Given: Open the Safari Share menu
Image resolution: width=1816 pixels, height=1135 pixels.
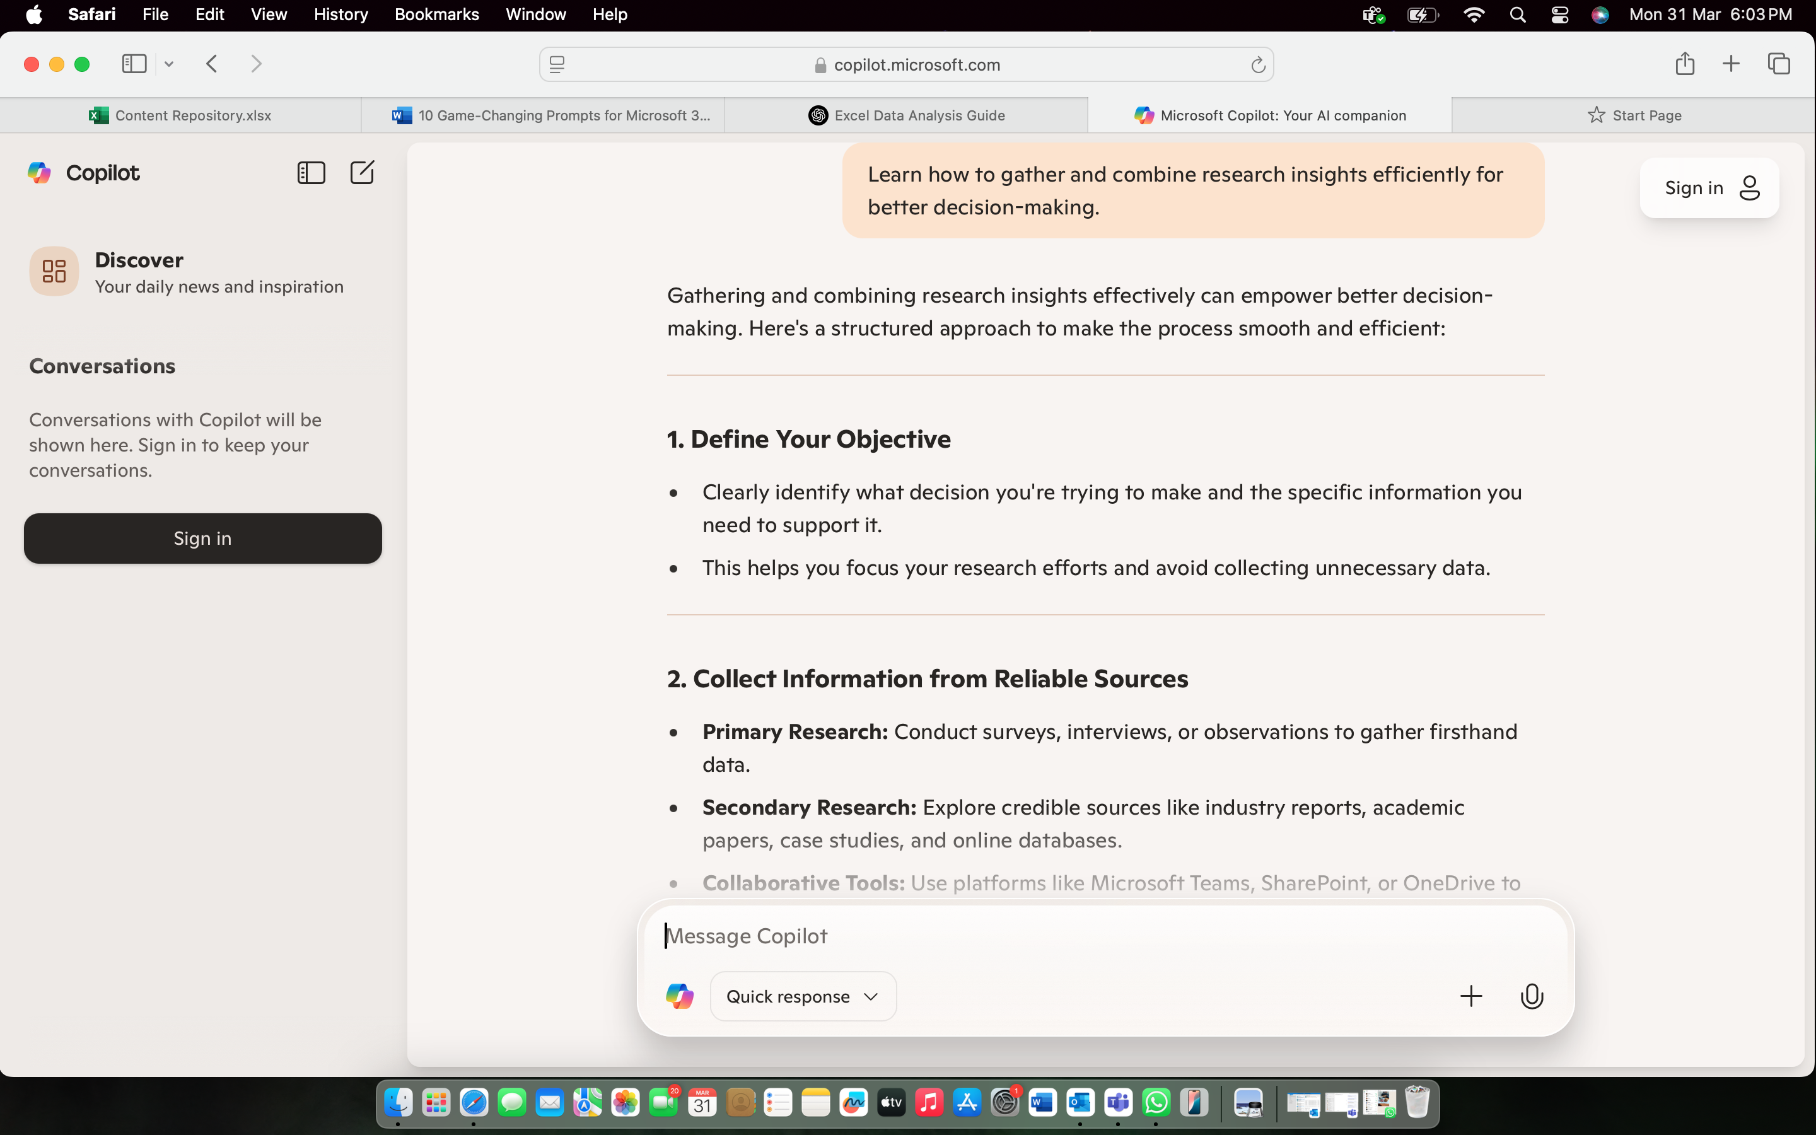Looking at the screenshot, I should [x=1685, y=64].
